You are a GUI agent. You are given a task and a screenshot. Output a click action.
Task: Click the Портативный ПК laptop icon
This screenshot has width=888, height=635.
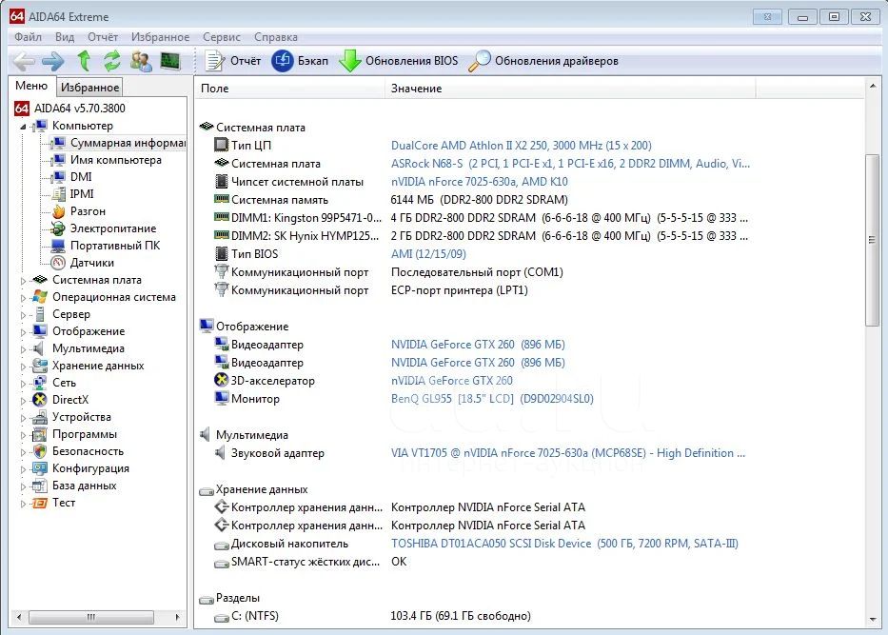click(58, 246)
